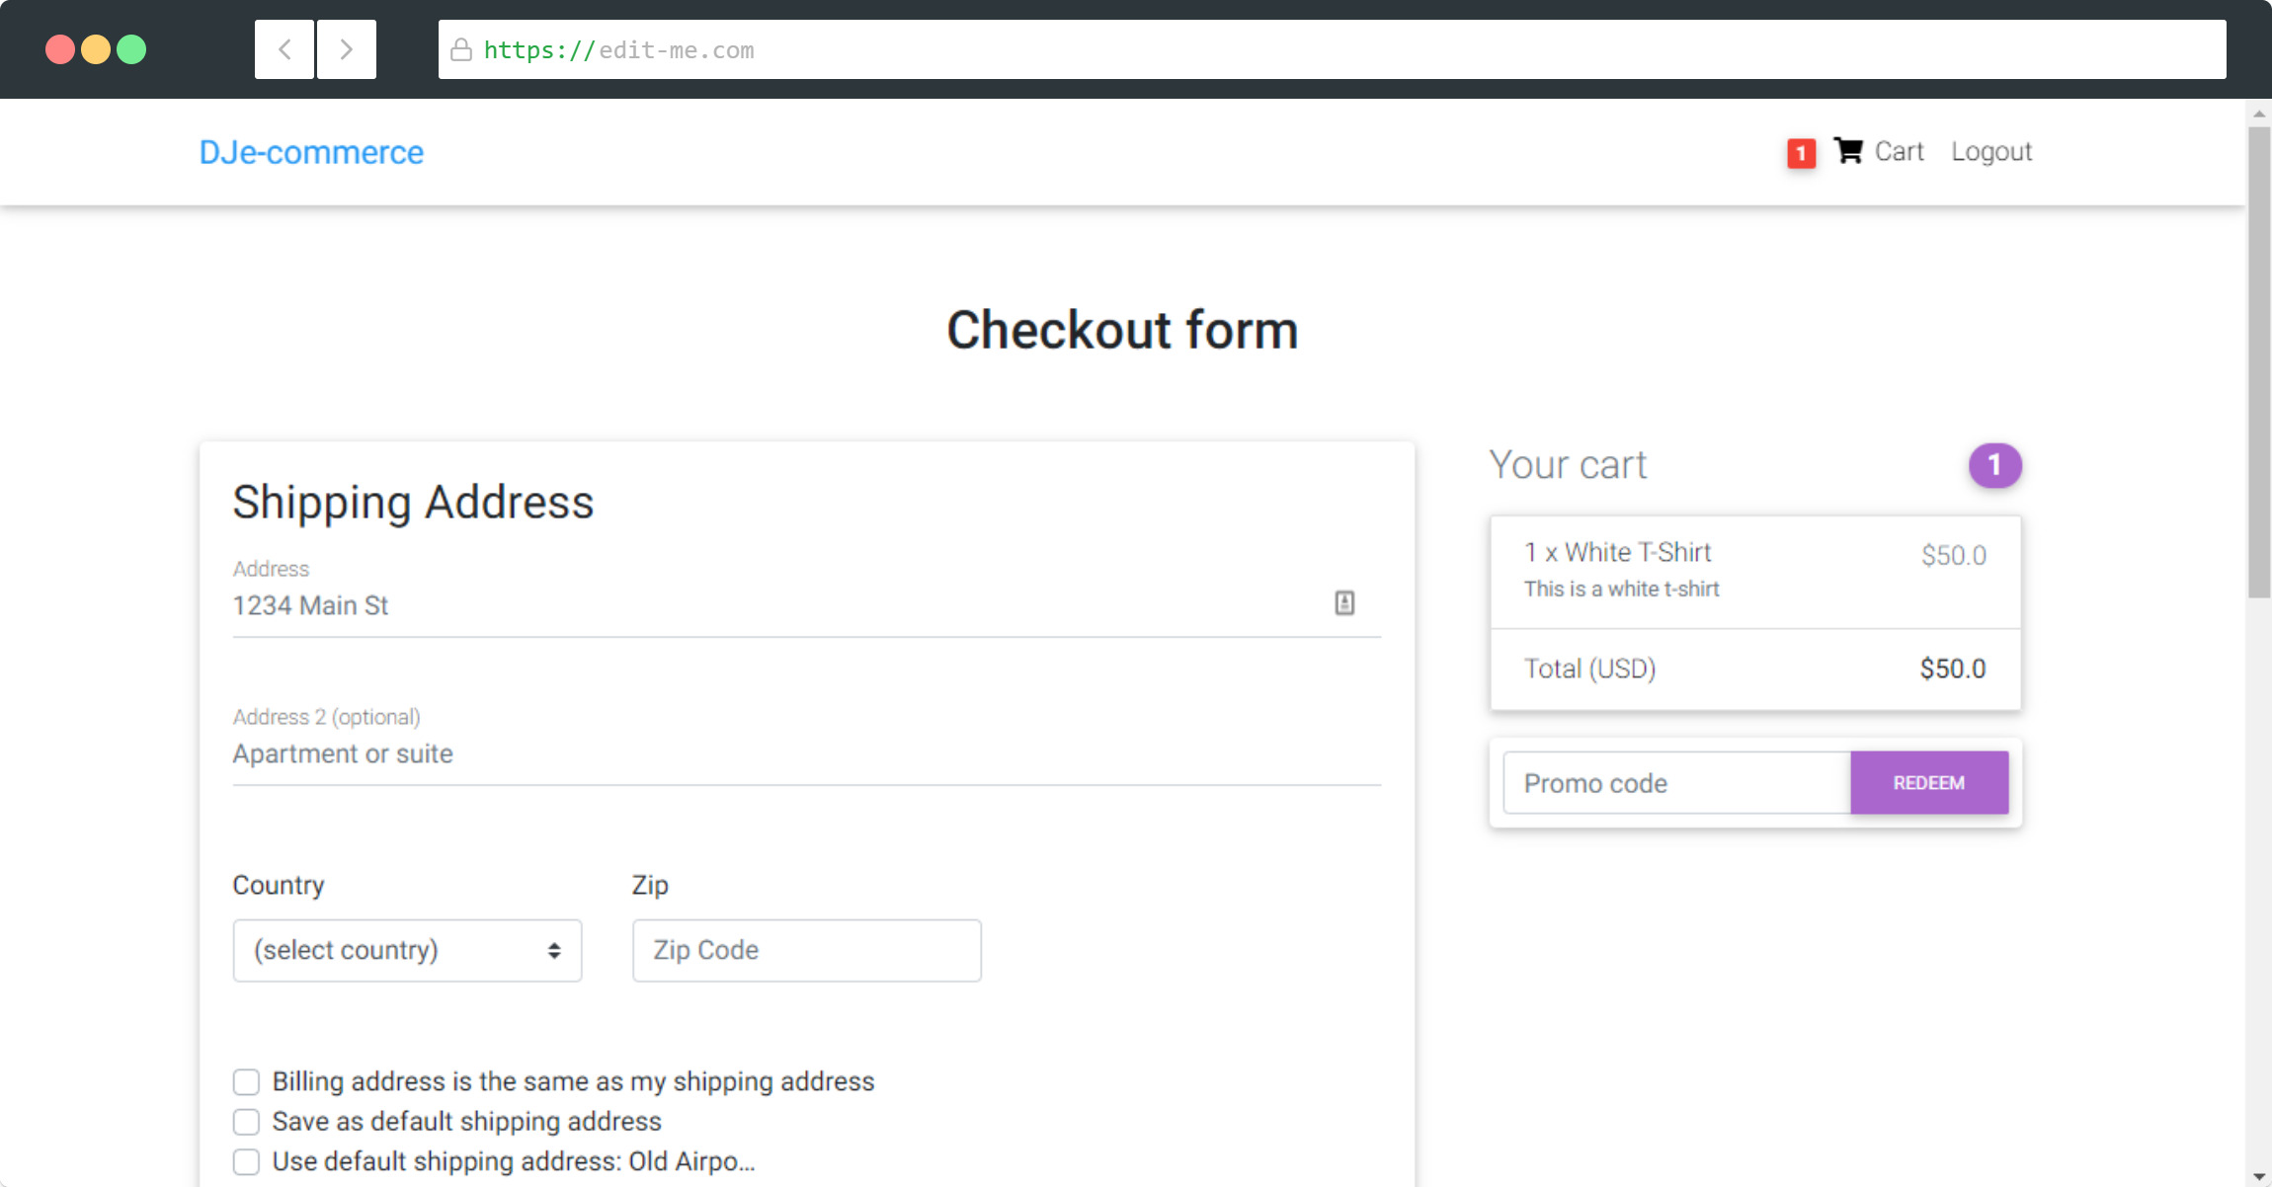Click the contact autofill icon in Address field

[1344, 603]
